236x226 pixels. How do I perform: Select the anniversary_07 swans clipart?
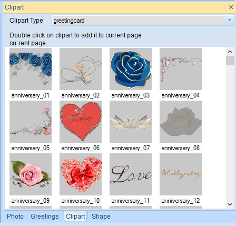tap(131, 122)
